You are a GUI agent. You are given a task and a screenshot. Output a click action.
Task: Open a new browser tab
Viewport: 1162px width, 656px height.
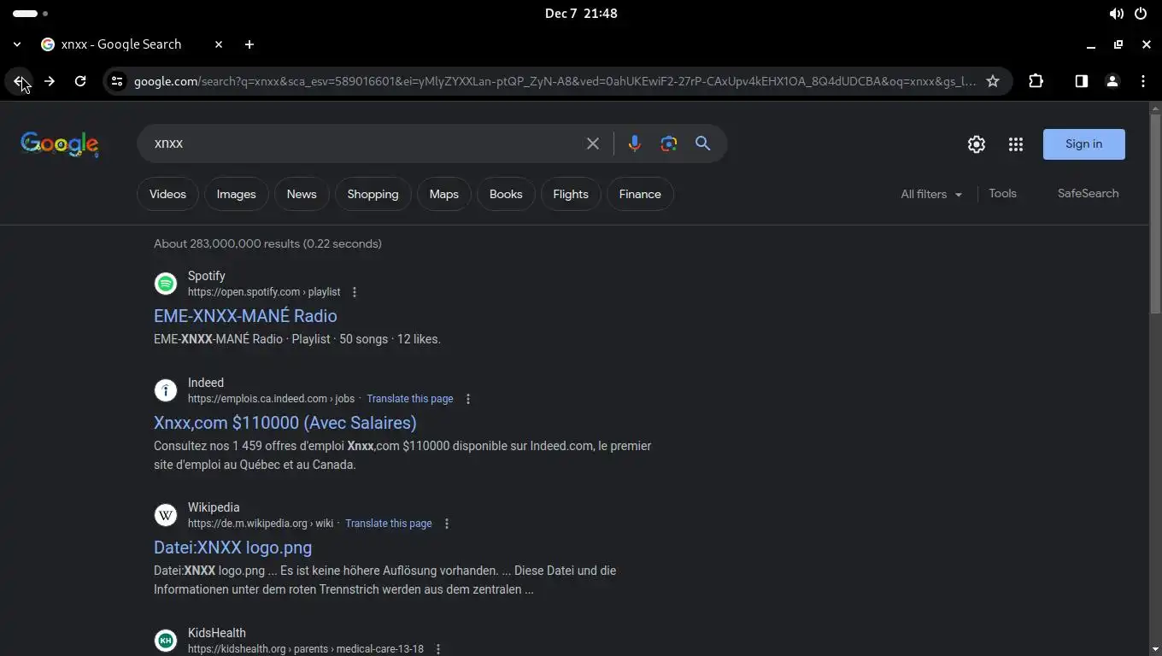coord(249,44)
